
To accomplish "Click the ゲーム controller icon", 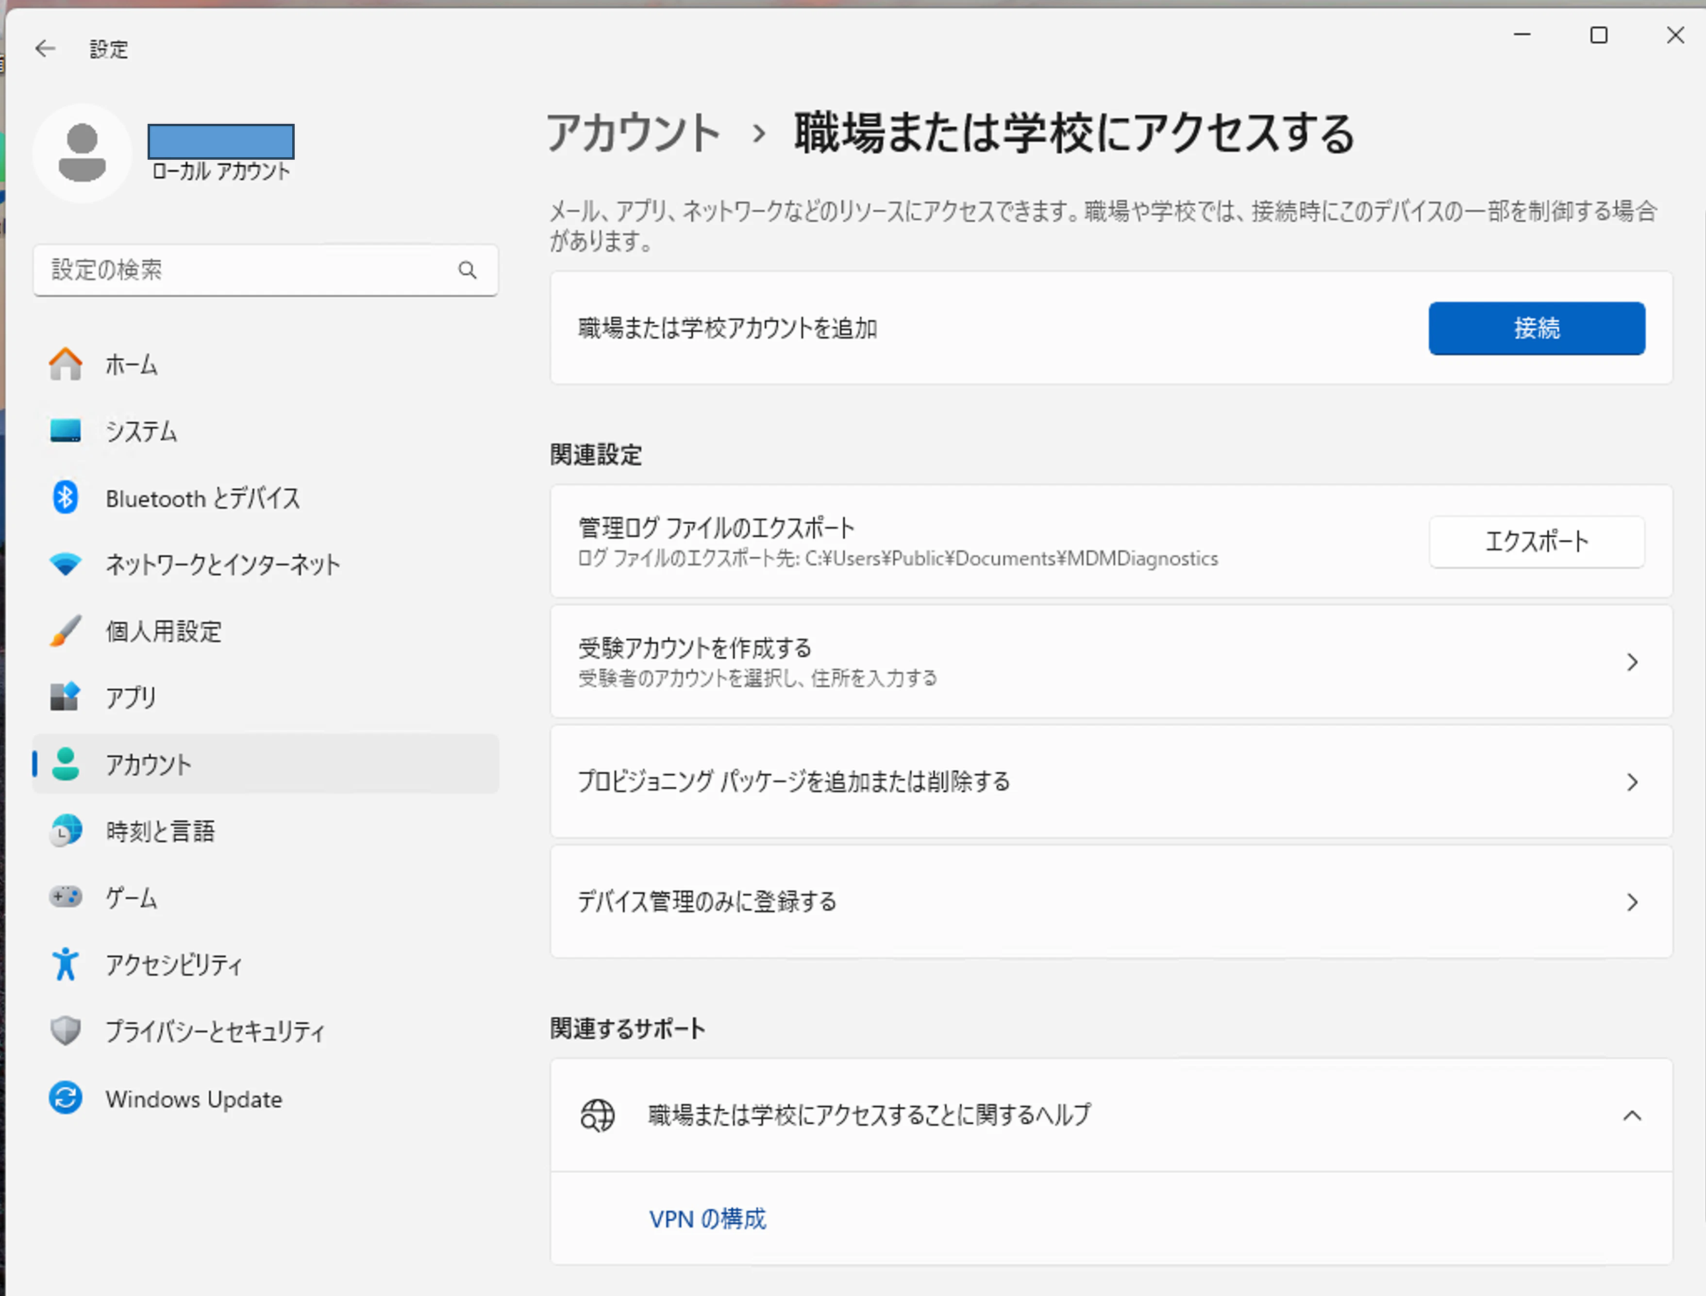I will (x=66, y=897).
